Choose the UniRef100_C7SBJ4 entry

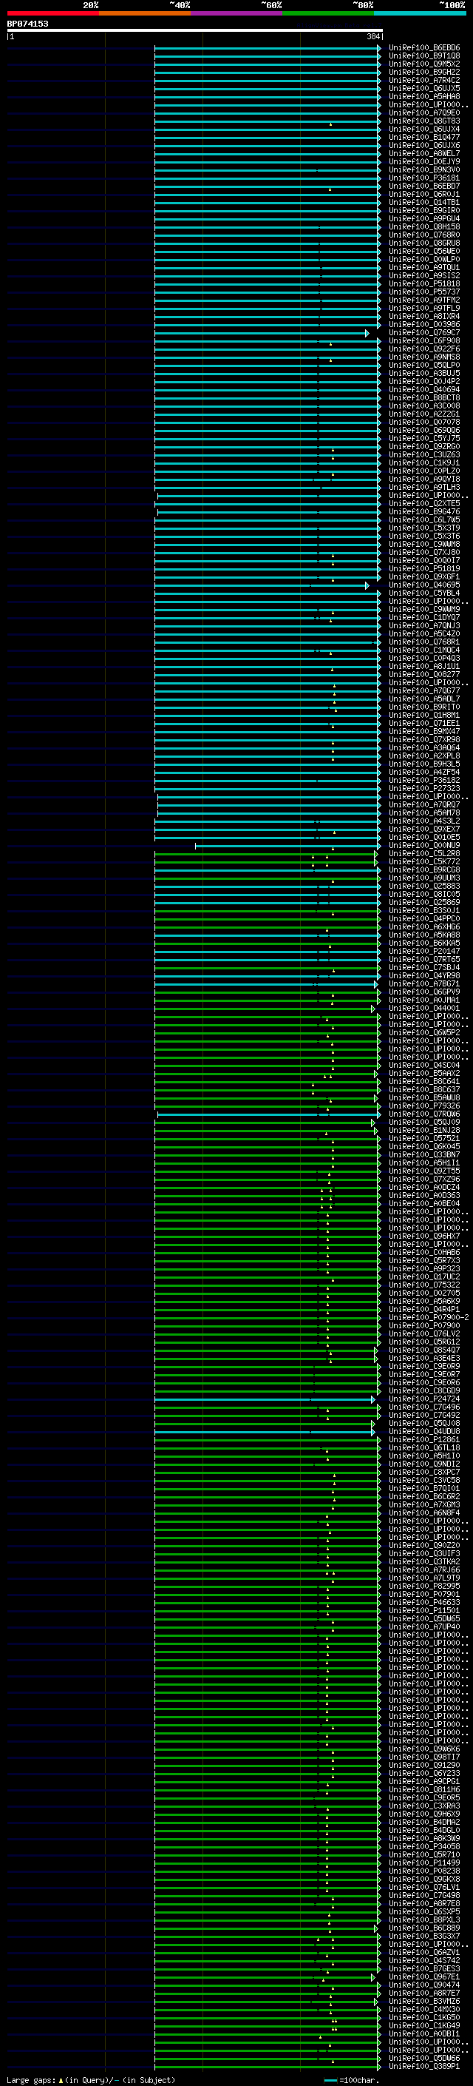424,968
